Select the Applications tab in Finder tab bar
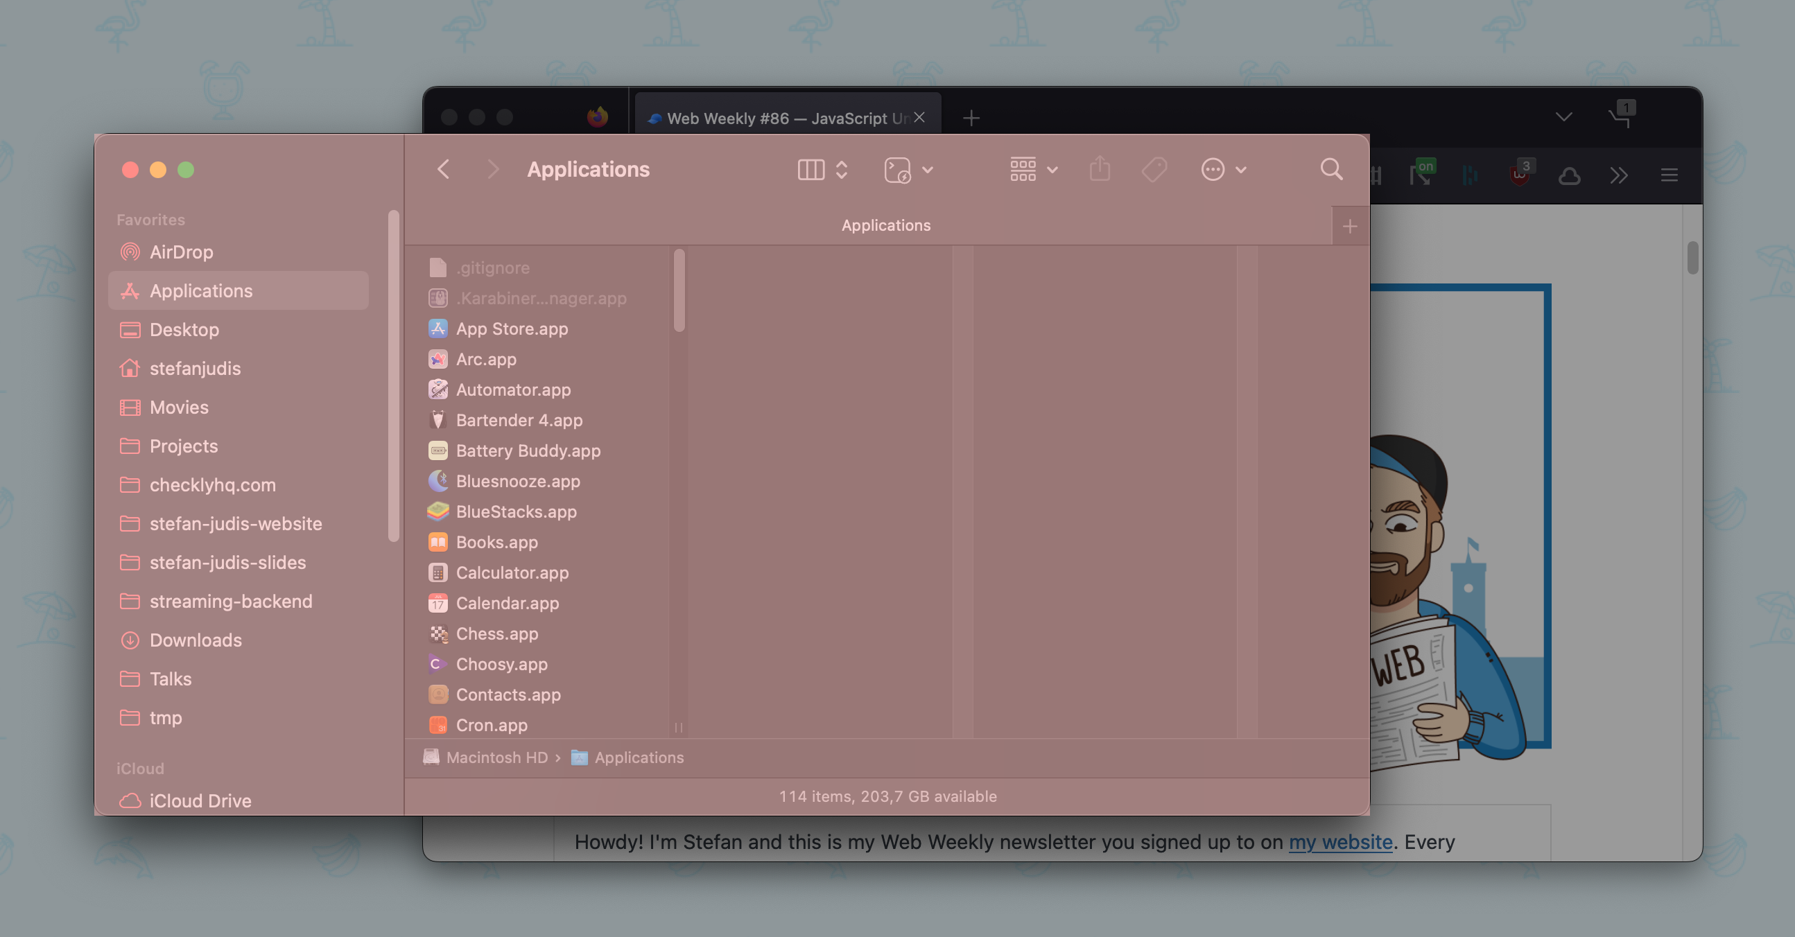 click(x=885, y=225)
